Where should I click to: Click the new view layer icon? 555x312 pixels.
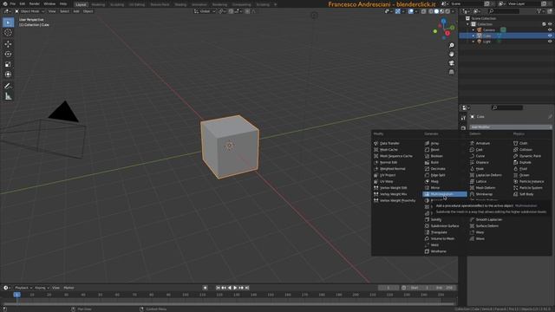tap(544, 3)
